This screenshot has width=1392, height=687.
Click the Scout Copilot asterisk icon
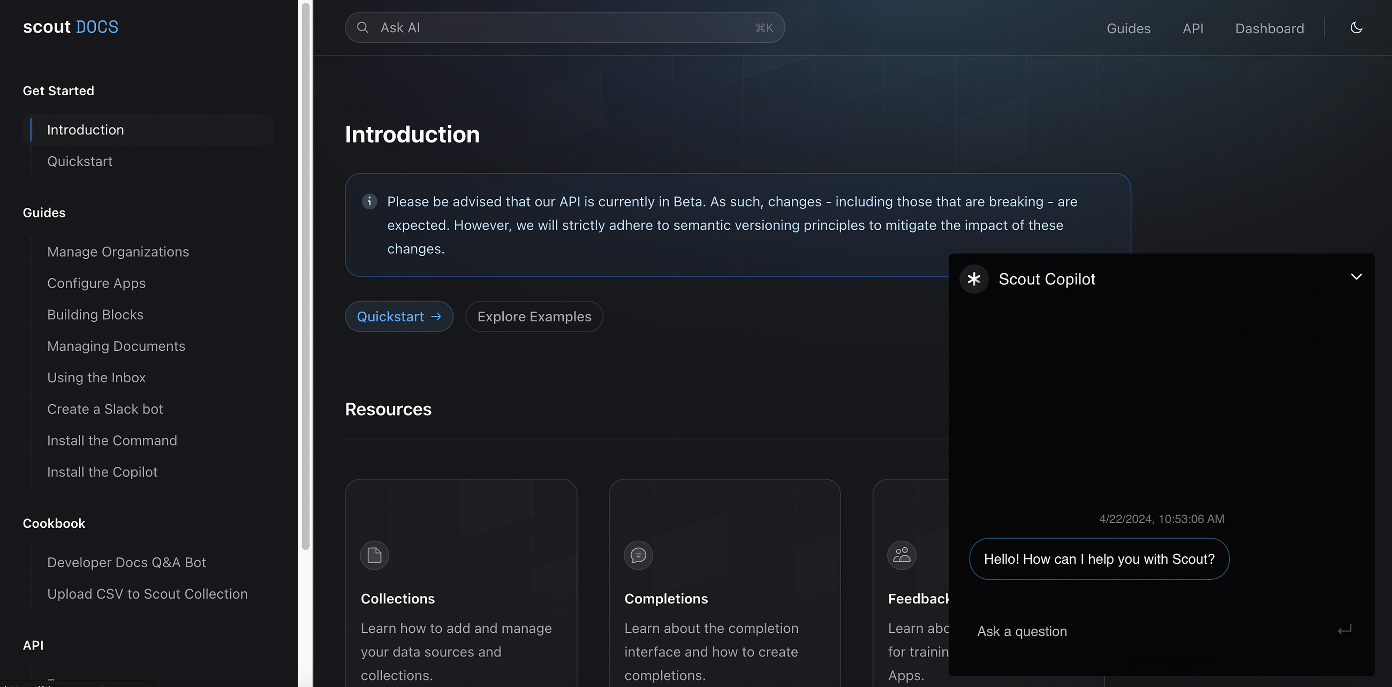coord(975,278)
